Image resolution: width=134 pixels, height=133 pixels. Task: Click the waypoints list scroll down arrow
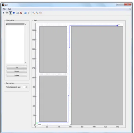point(26,63)
